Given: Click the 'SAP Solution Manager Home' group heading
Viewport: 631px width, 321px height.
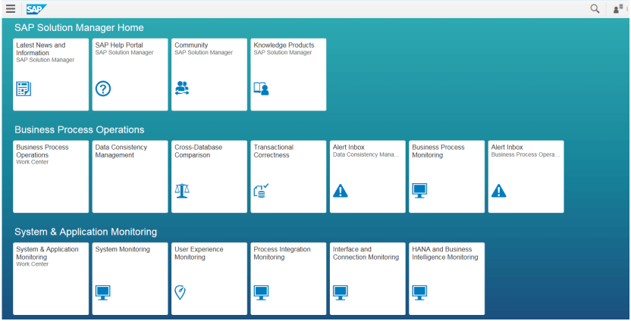Looking at the screenshot, I should 79,28.
